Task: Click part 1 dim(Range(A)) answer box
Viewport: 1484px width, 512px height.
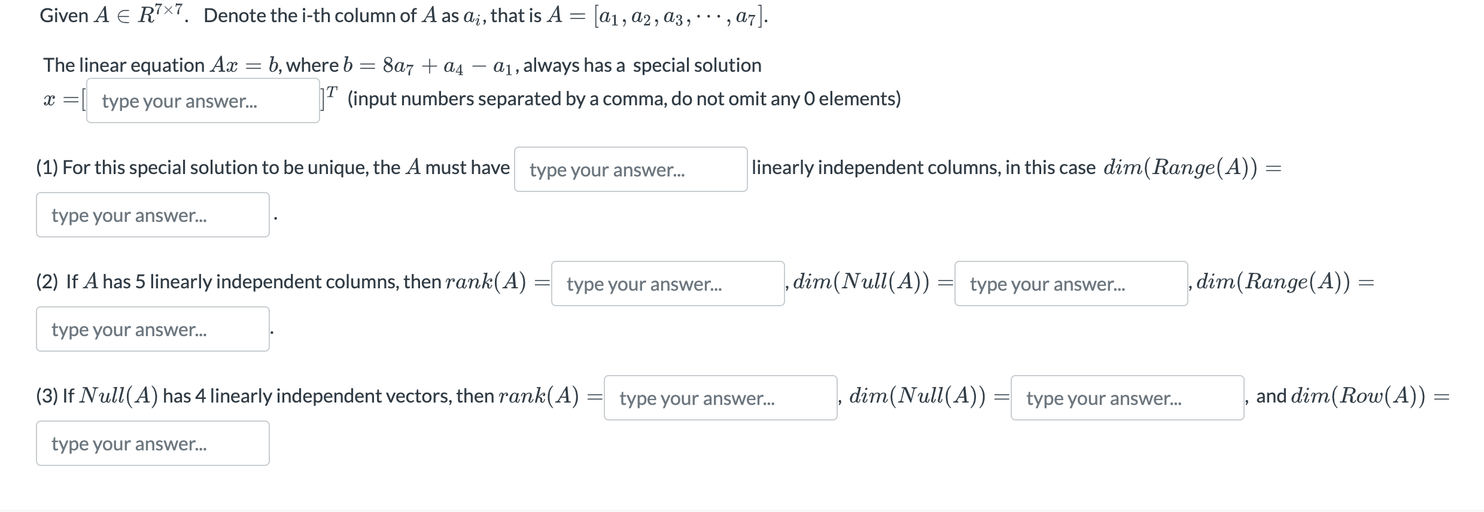Action: tap(153, 215)
